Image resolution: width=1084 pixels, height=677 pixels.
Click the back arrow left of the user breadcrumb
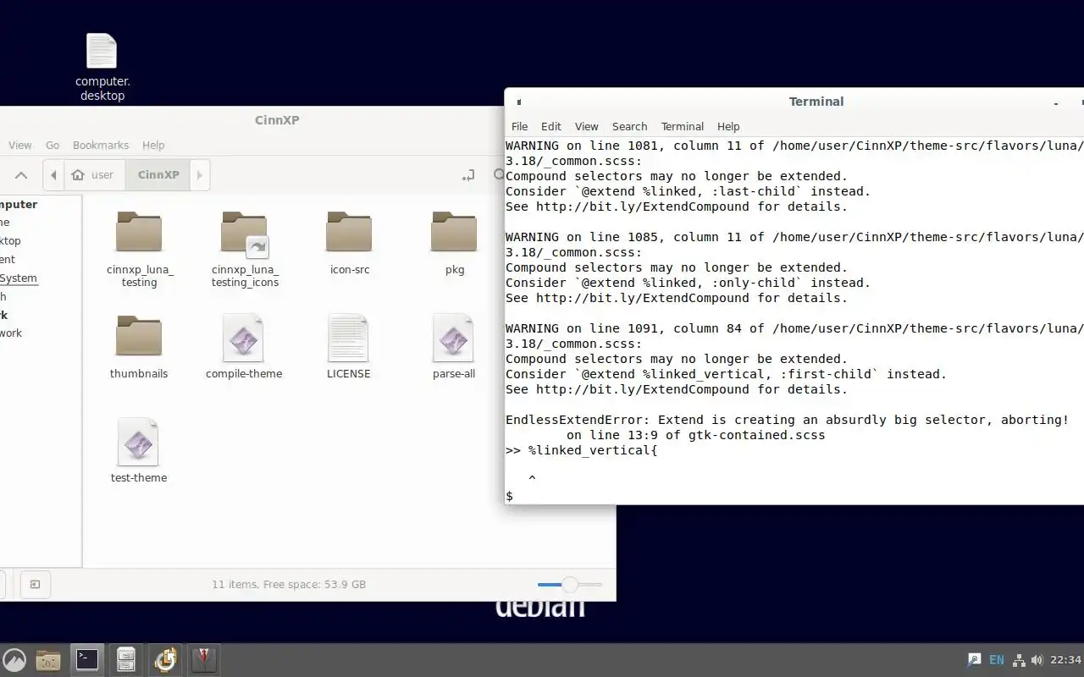[x=53, y=175]
